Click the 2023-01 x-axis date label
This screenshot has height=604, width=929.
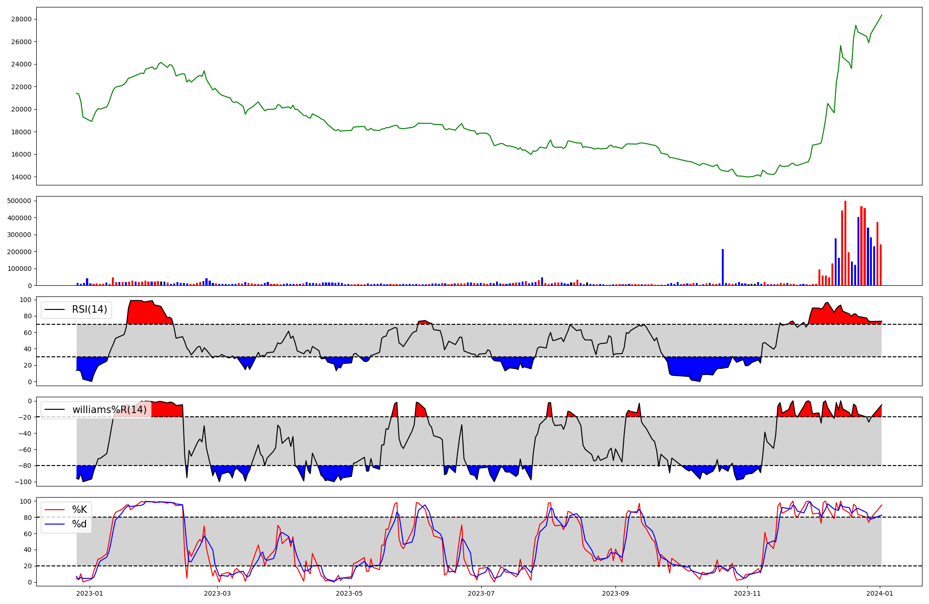pos(89,593)
